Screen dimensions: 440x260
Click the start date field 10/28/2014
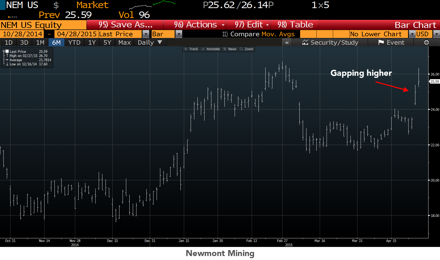coord(22,34)
